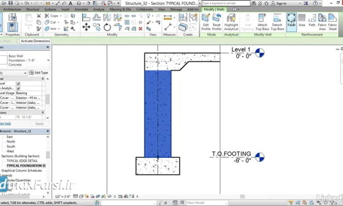This screenshot has width=343, height=206.
Task: Click the horizontal scrollbar thumb of drawing view
Action: (242, 197)
